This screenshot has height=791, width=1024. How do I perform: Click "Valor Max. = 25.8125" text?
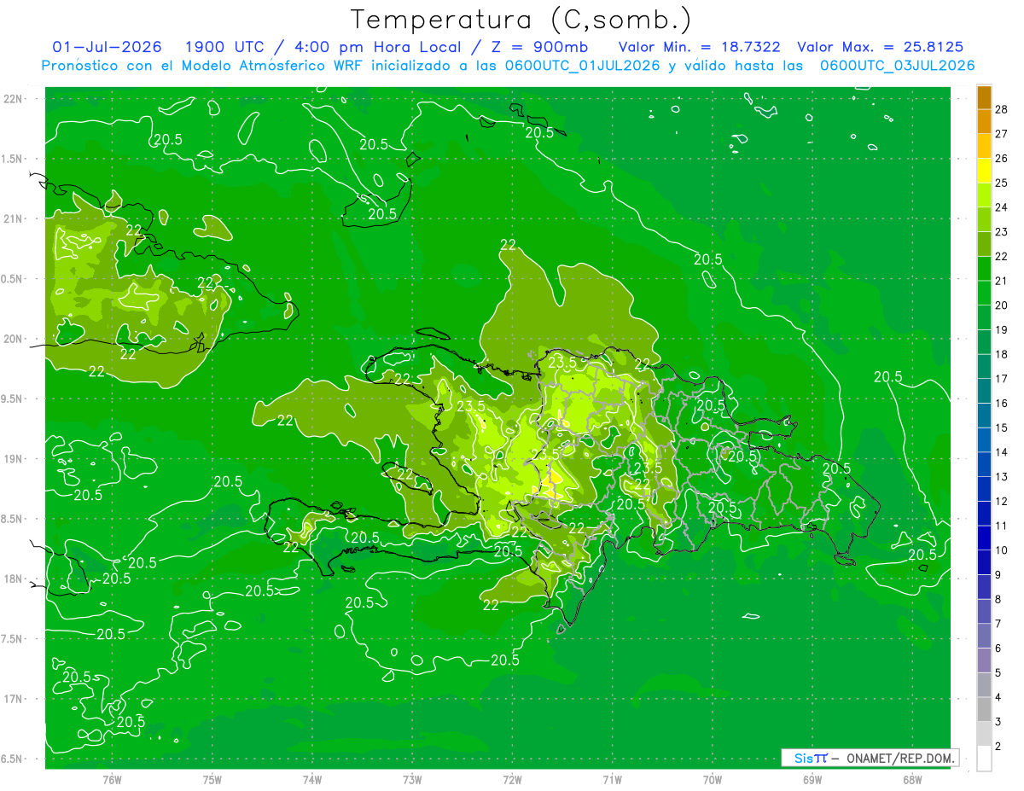880,47
